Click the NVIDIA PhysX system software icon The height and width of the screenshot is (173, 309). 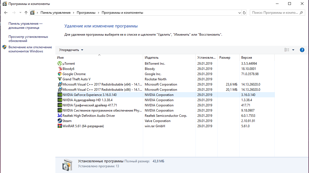(59, 110)
